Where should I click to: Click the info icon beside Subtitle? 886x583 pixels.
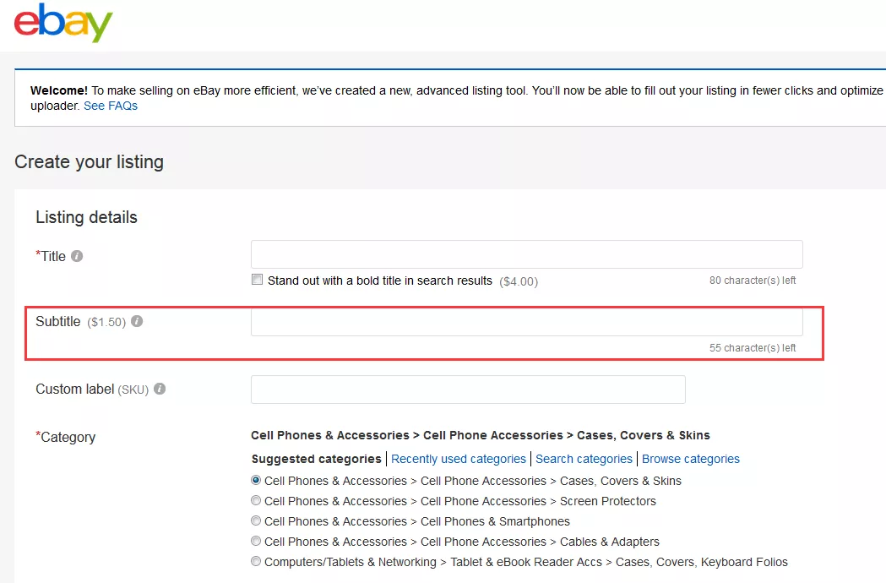point(137,322)
